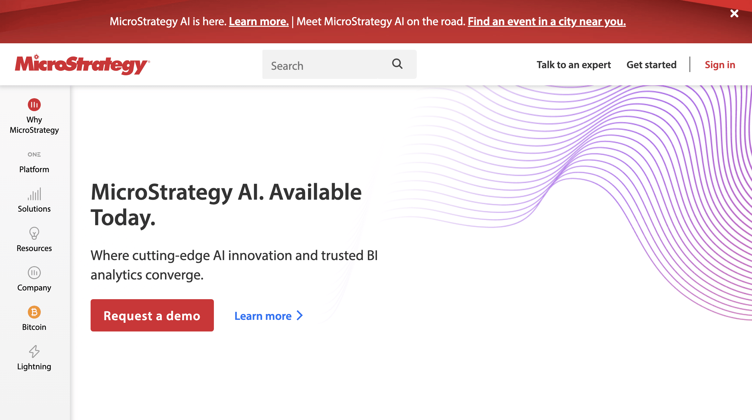
Task: Select Get started in the header
Action: coord(651,65)
